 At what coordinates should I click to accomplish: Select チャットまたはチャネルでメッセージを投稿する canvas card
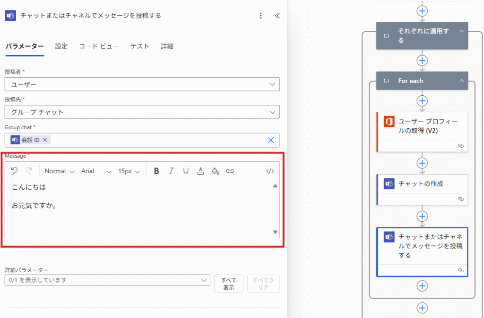click(x=422, y=252)
